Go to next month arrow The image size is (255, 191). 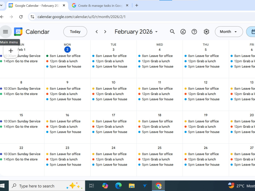click(105, 32)
